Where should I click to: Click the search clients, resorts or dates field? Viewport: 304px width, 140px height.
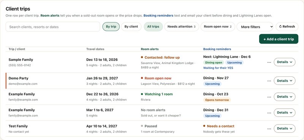coord(53,27)
